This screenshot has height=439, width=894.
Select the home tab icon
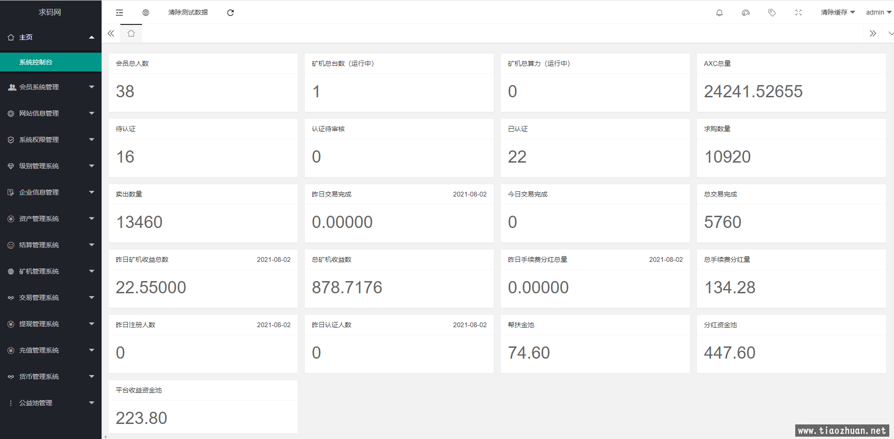[x=131, y=33]
